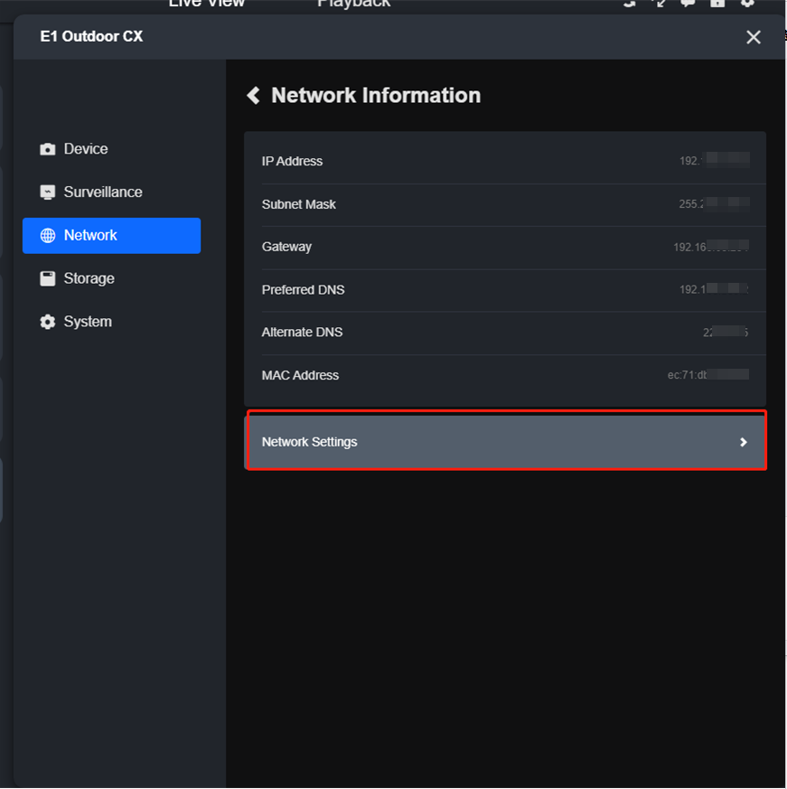Viewport: 787px width, 789px height.
Task: Click the IP Address label
Action: pyautogui.click(x=292, y=161)
